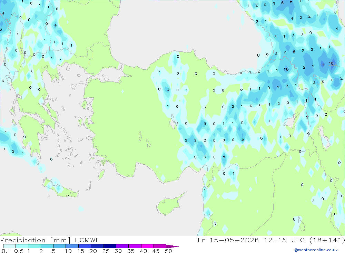
Task: Click the 'ECMWF' model label
Action: 87,240
